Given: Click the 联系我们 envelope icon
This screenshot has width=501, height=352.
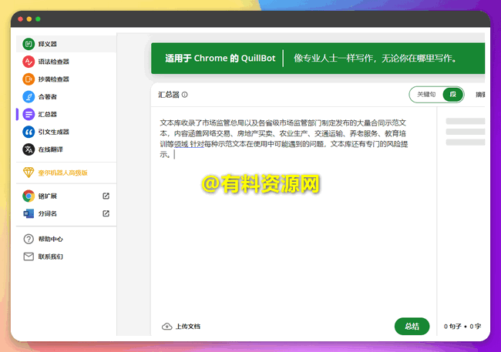Looking at the screenshot, I should (29, 256).
